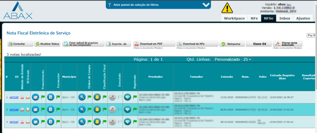Open Ordem de Compra magnifier in row 1

coord(82,97)
